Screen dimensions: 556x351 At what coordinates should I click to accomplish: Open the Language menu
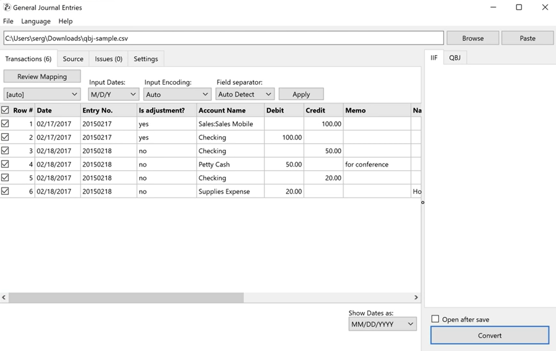(36, 21)
